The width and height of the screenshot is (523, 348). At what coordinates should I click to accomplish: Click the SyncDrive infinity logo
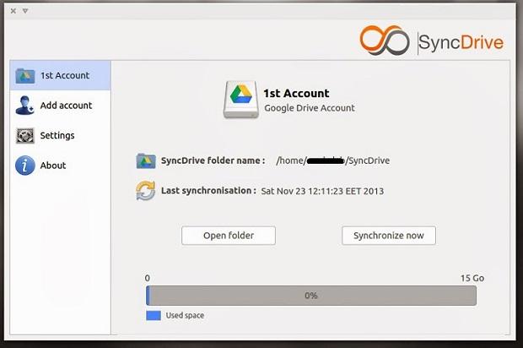click(385, 41)
